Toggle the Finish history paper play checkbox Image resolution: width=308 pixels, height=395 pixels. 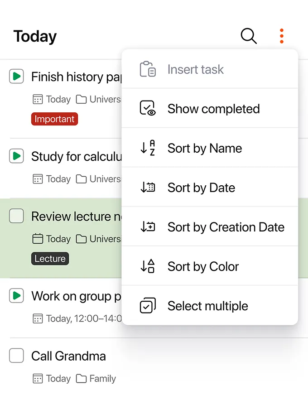click(17, 77)
